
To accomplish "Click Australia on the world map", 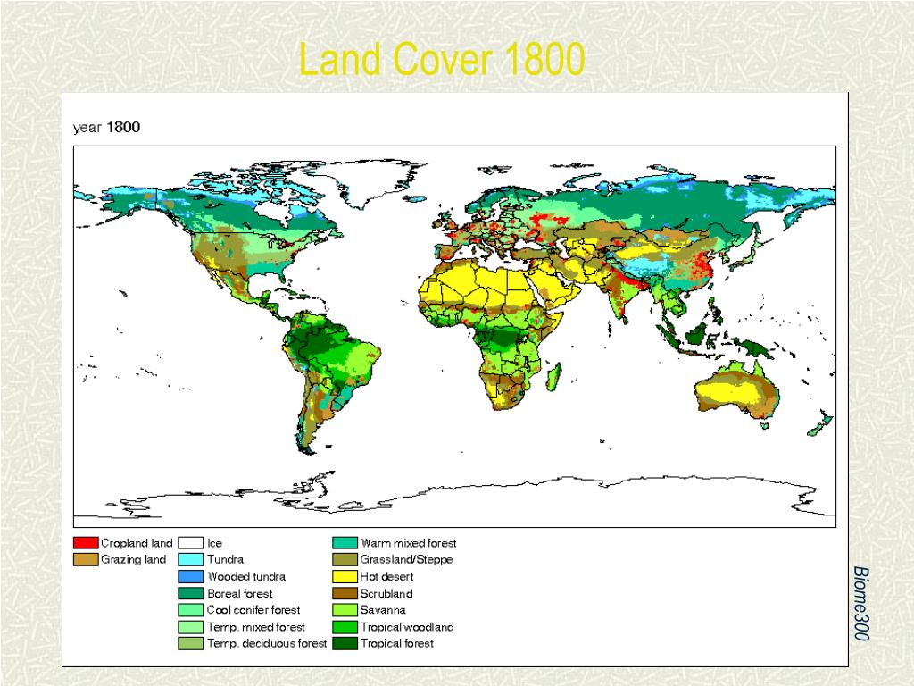I will pyautogui.click(x=737, y=390).
